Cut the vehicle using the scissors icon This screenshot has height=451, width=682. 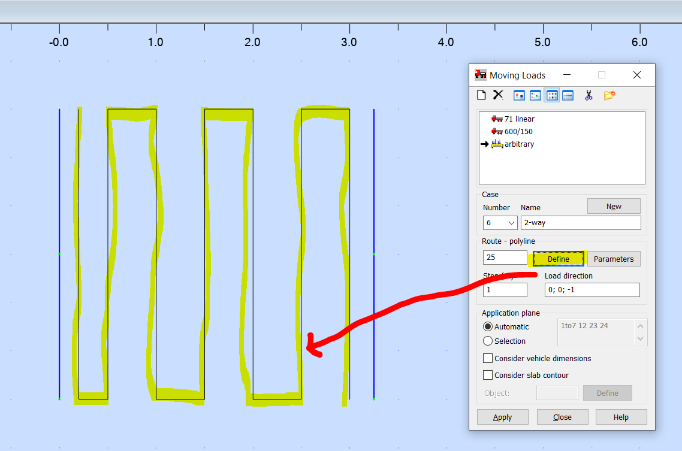click(589, 95)
